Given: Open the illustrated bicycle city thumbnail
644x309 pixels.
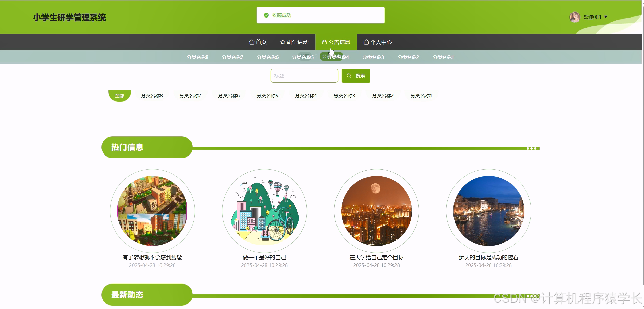Looking at the screenshot, I should pyautogui.click(x=264, y=211).
